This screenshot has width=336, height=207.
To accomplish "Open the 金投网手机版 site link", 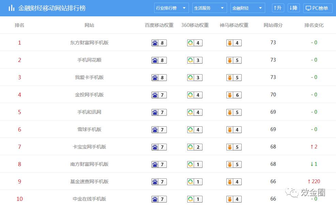I will click(x=89, y=95).
